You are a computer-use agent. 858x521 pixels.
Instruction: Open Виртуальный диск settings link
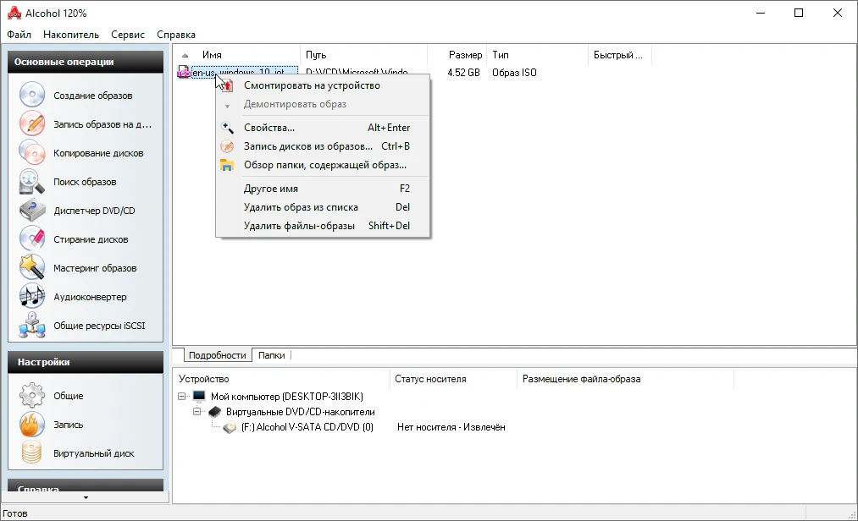(x=94, y=453)
